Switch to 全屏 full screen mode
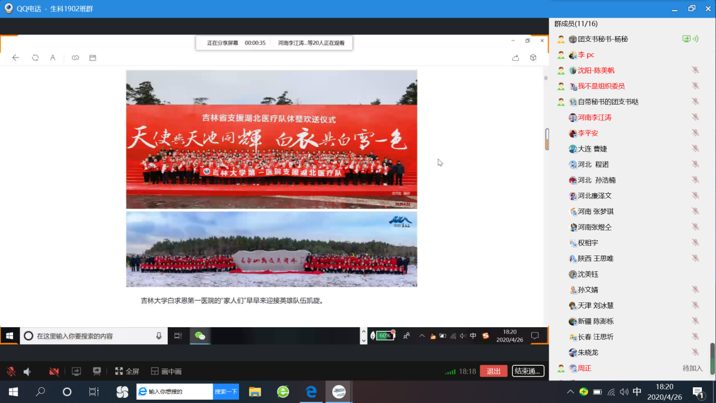 click(127, 371)
